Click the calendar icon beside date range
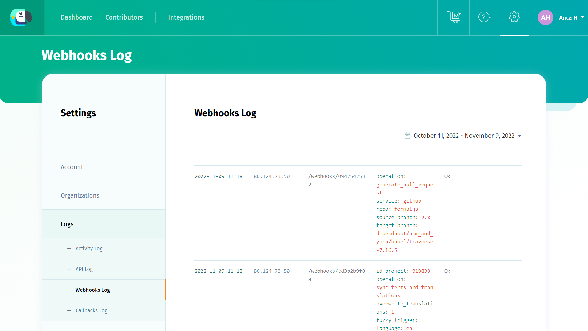Image resolution: width=588 pixels, height=331 pixels. (x=407, y=136)
